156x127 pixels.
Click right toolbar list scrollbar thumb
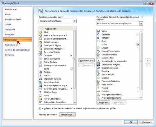pos(141,61)
